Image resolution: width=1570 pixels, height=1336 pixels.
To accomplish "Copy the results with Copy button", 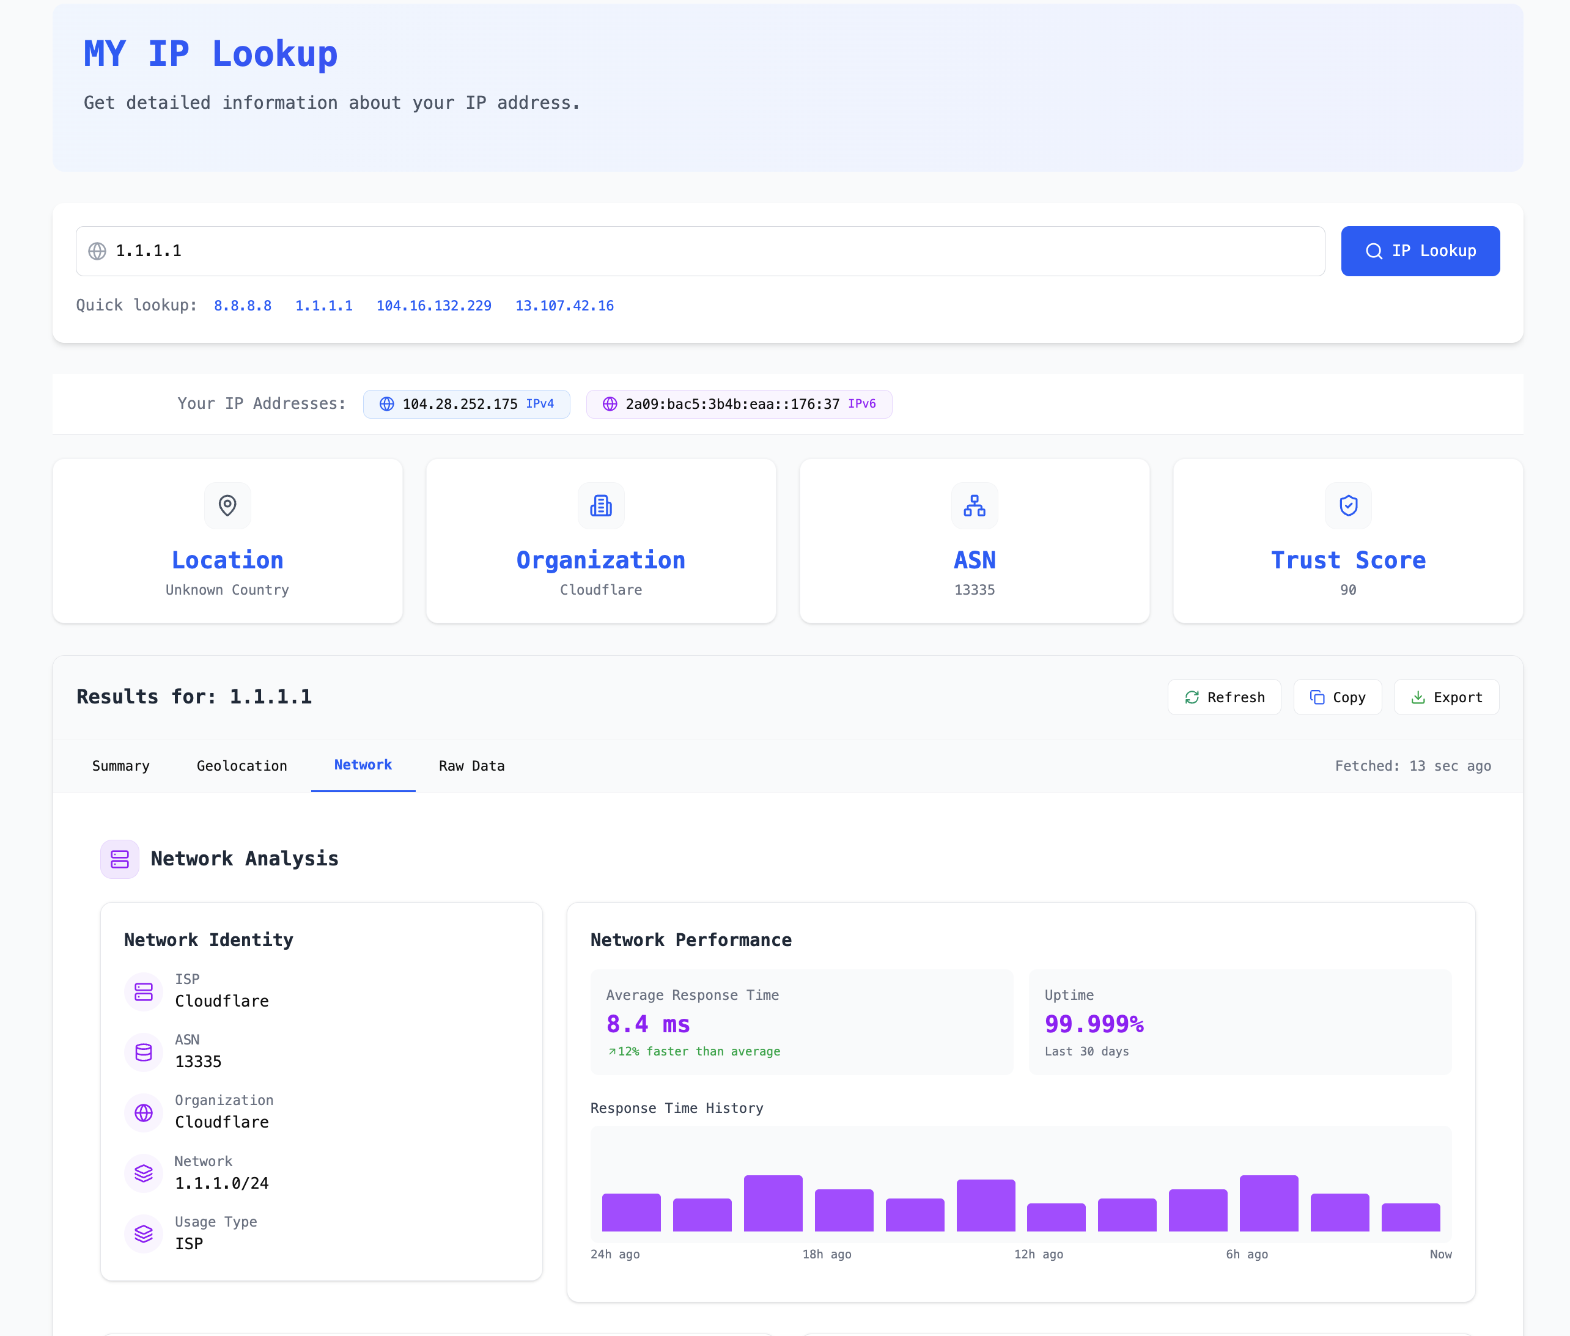I will tap(1338, 697).
